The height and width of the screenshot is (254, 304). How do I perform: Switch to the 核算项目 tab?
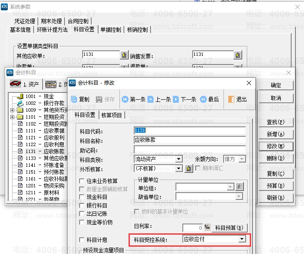(x=112, y=115)
